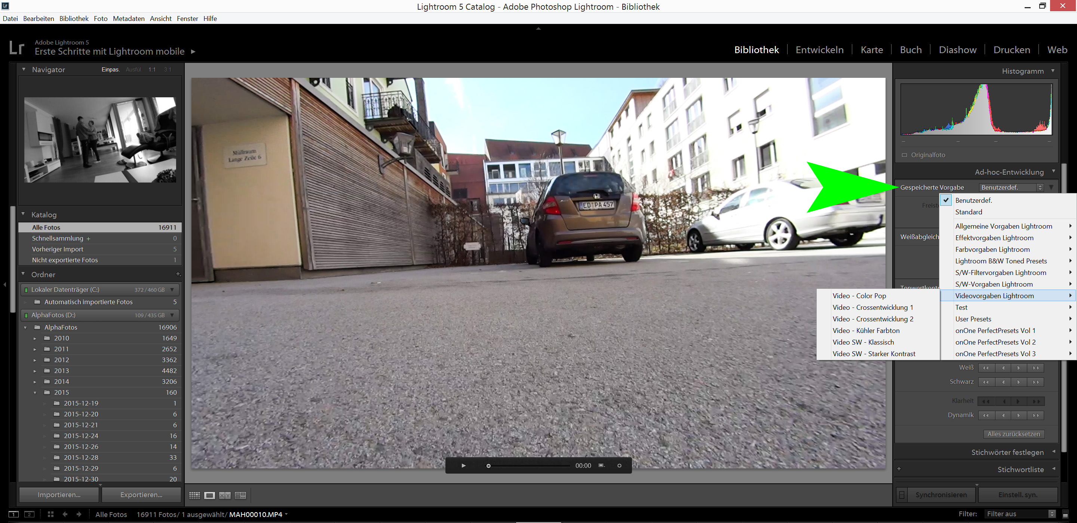1077x523 pixels.
Task: Open survey view icon
Action: [240, 495]
